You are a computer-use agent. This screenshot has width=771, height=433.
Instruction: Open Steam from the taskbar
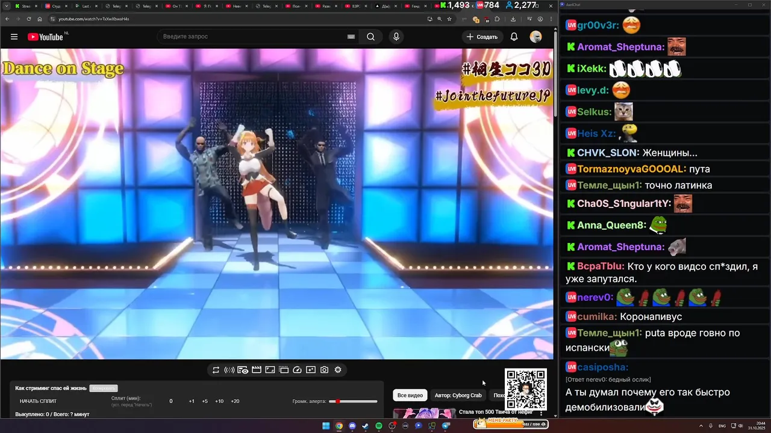[x=366, y=426]
